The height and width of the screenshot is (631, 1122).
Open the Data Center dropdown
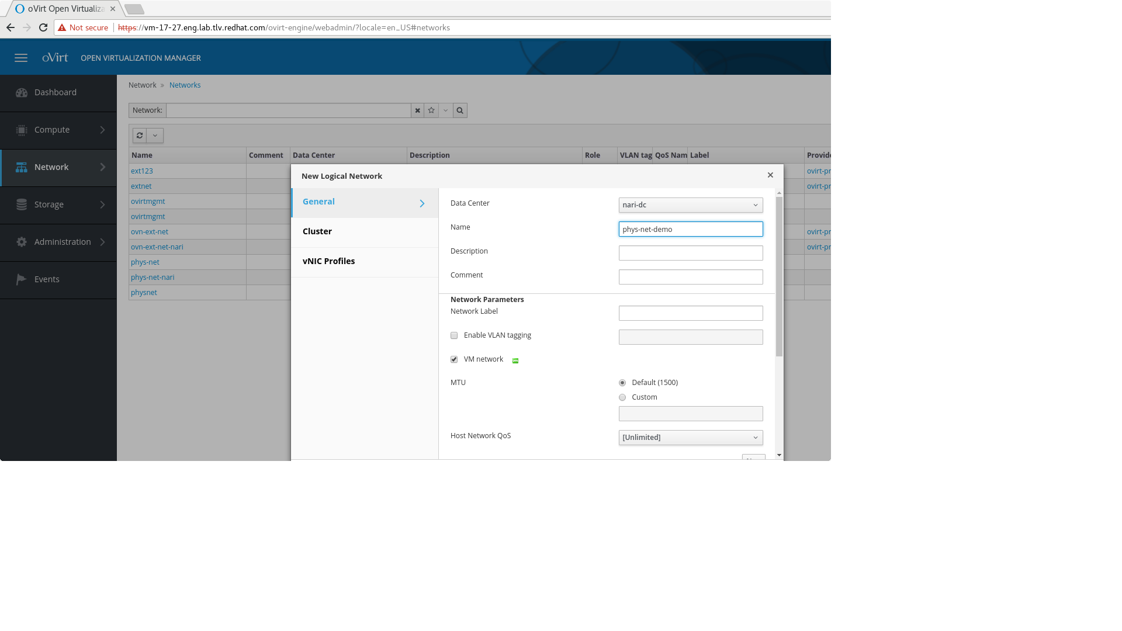point(690,205)
